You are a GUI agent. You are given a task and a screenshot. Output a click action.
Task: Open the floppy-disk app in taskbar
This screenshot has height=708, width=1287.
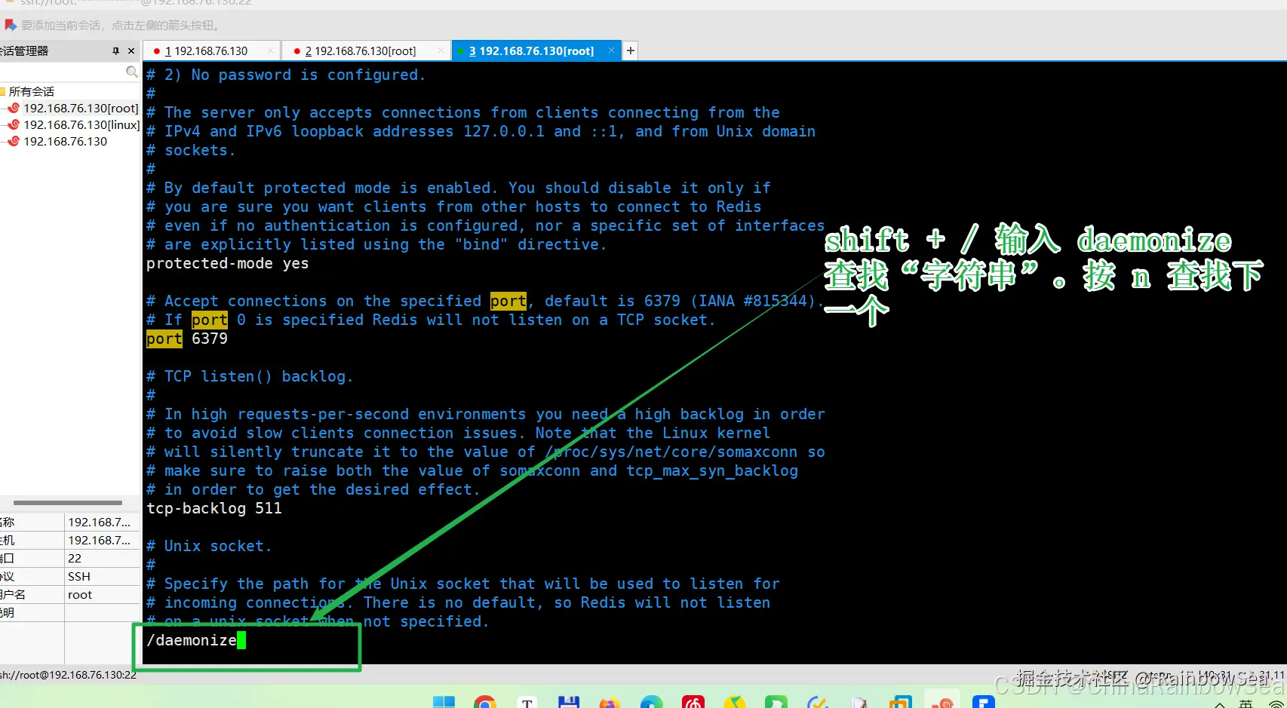tap(569, 701)
